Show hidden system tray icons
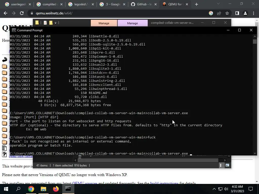The width and height of the screenshot is (259, 194). [214, 189]
